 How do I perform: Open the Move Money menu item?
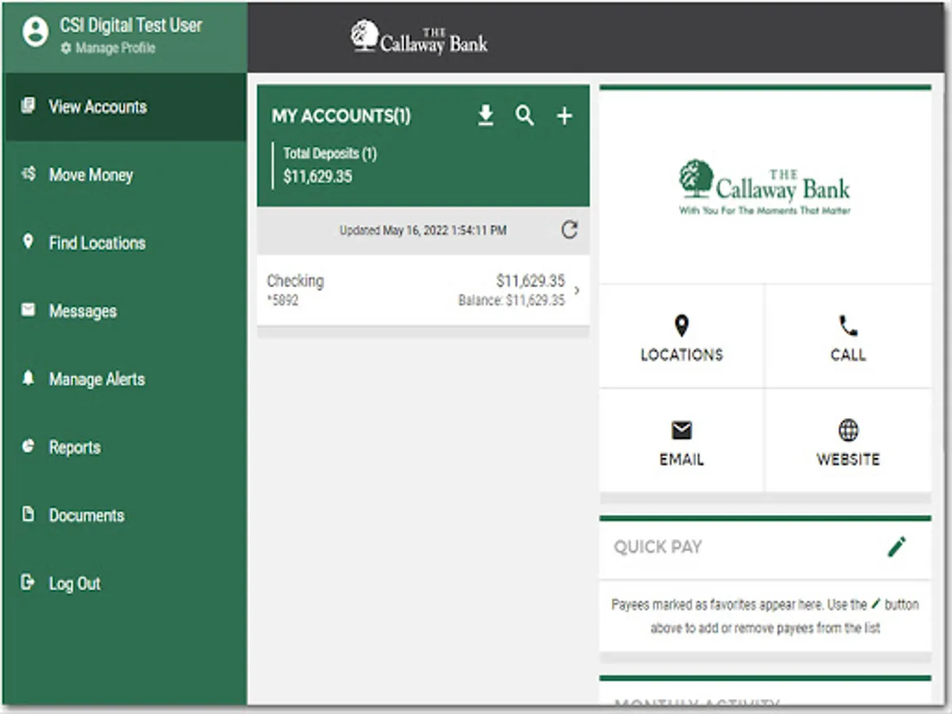tap(126, 175)
